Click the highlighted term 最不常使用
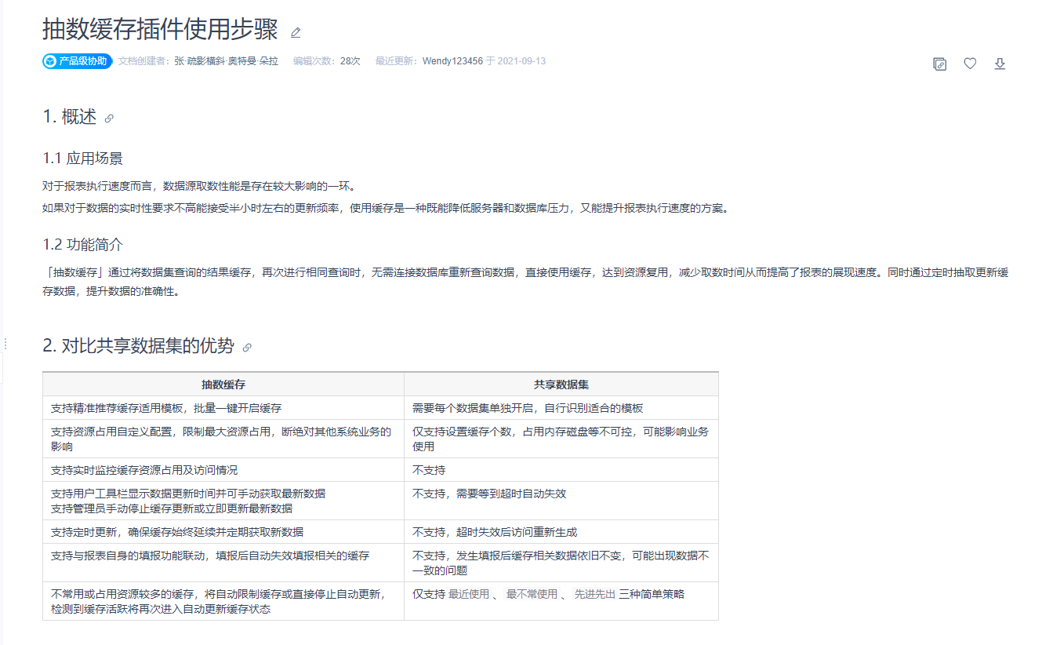This screenshot has width=1053, height=645. (x=532, y=594)
